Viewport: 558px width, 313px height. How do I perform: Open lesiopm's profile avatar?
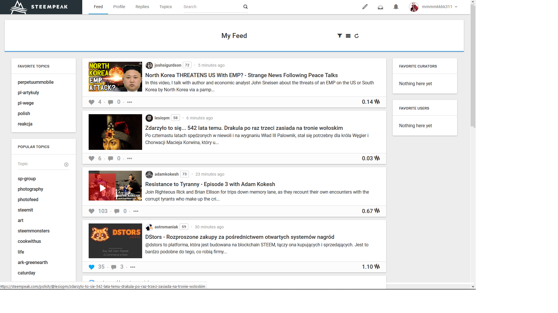pyautogui.click(x=149, y=118)
